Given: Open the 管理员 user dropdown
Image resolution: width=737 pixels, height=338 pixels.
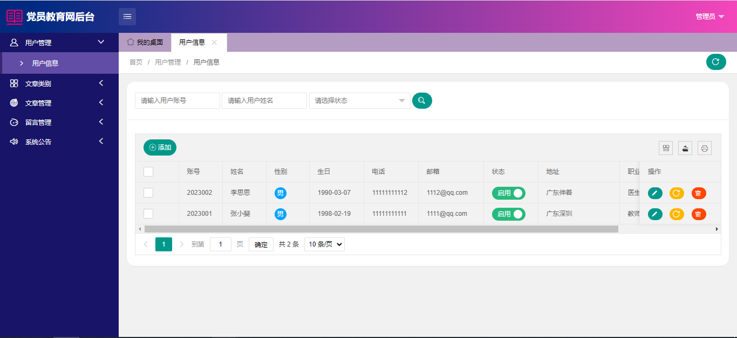Looking at the screenshot, I should (710, 17).
